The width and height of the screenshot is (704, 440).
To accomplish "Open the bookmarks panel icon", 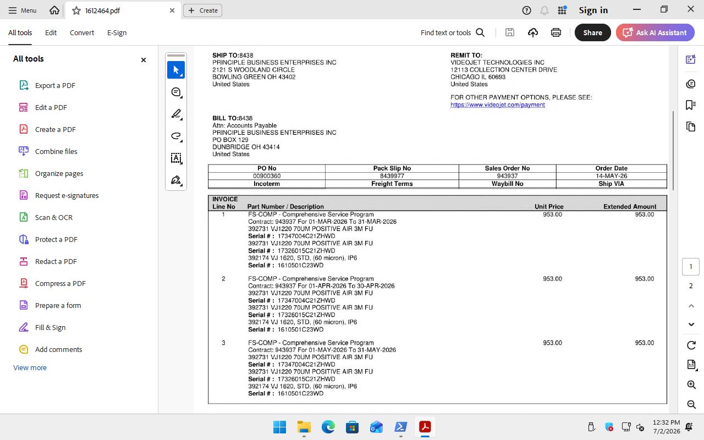I will [691, 105].
